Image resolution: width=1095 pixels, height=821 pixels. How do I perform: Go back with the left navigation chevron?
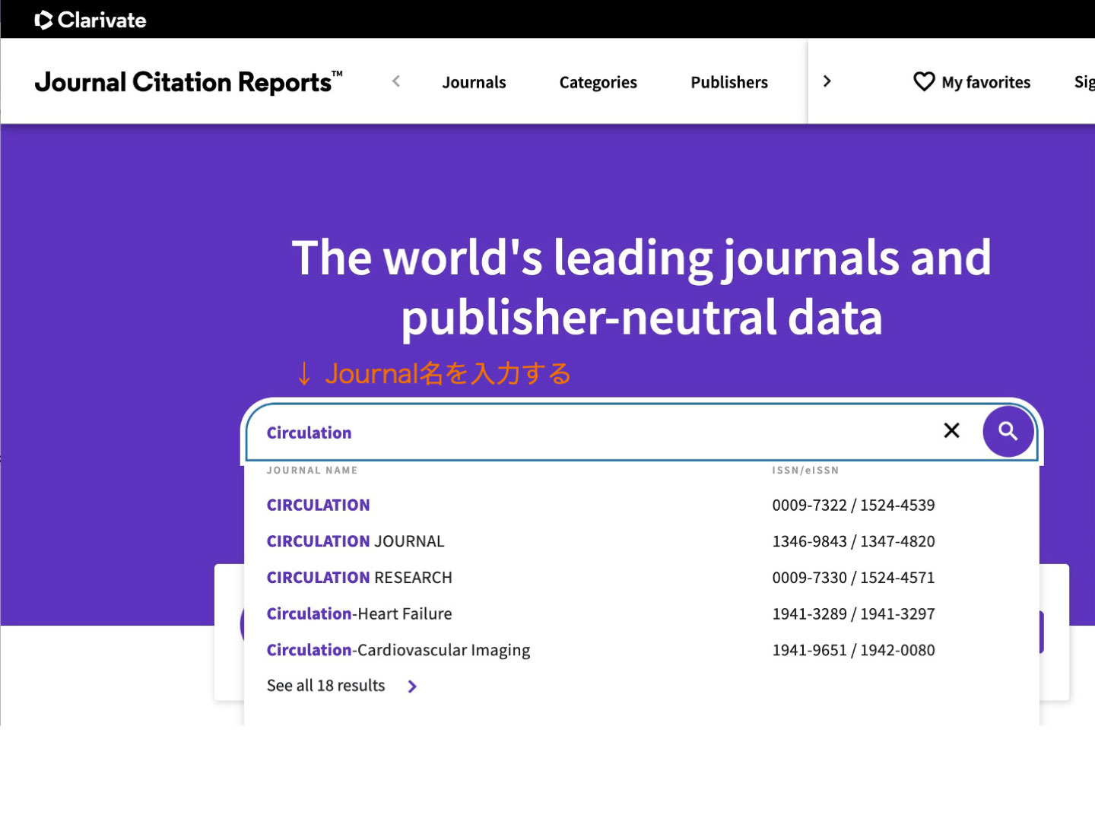(396, 81)
